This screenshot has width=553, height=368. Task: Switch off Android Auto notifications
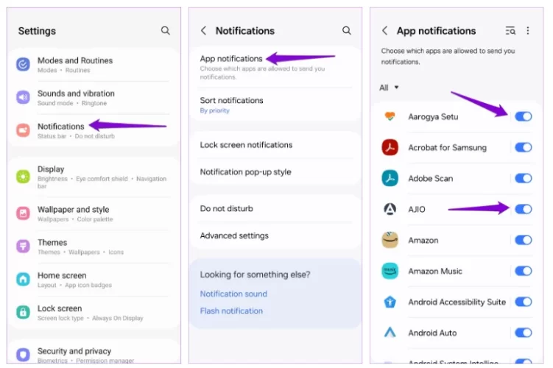point(523,333)
